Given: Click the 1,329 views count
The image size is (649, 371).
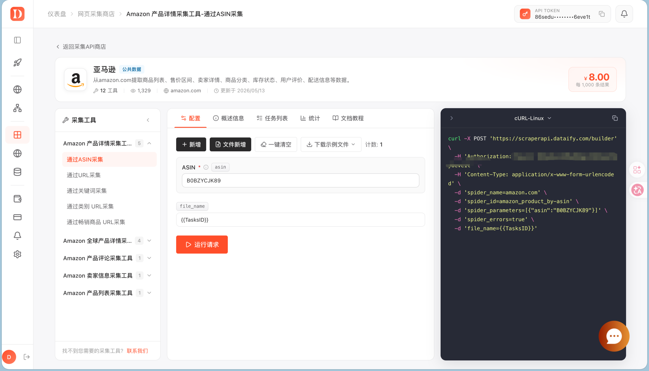Looking at the screenshot, I should pyautogui.click(x=141, y=91).
